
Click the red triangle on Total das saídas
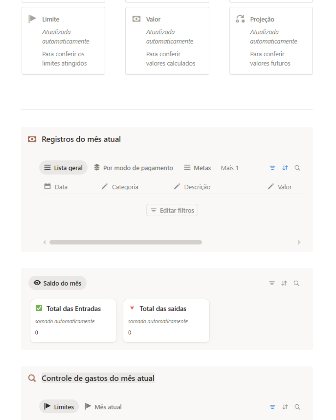[x=132, y=308]
